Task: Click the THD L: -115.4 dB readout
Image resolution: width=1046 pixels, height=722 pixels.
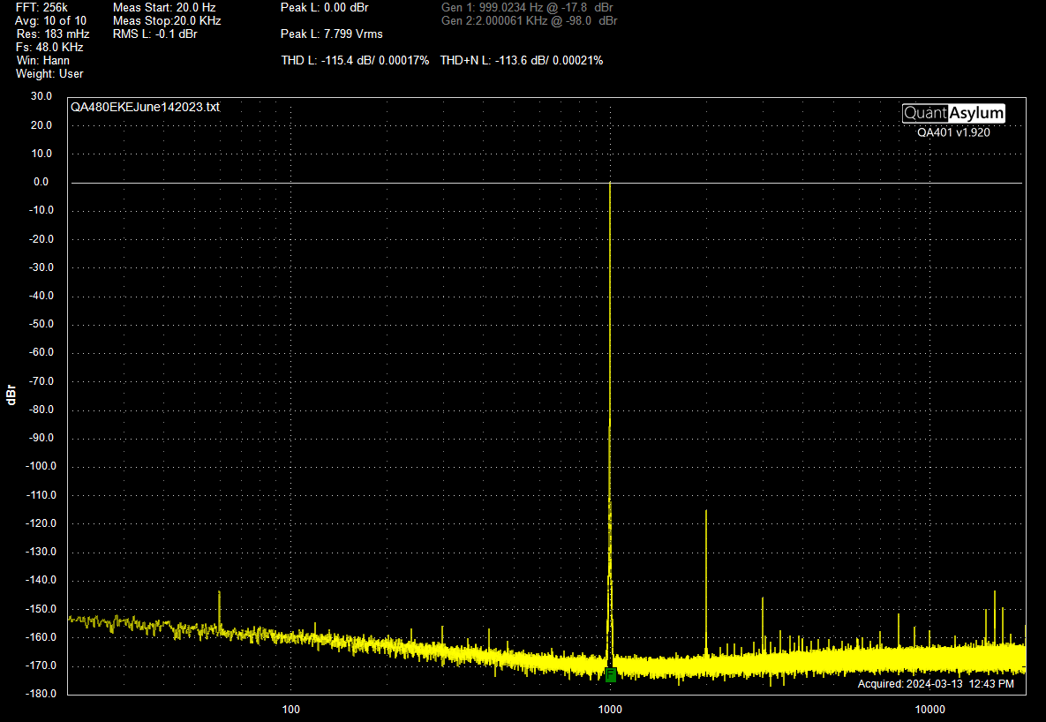Action: (x=355, y=61)
